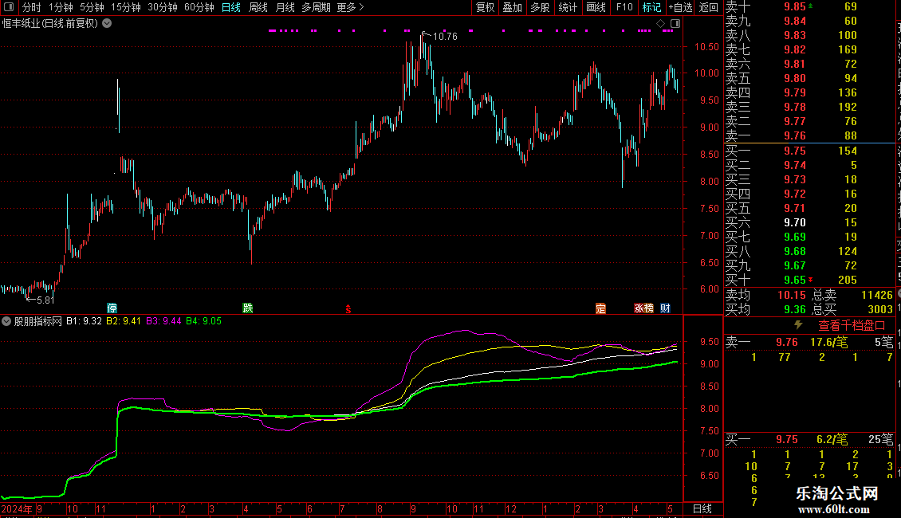Toggle the panel layout icon at top-left
The width and height of the screenshot is (901, 518).
tap(9, 7)
